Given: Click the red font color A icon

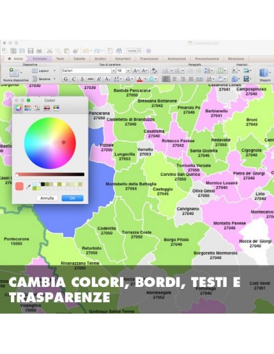Looking at the screenshot, I should pyautogui.click(x=140, y=79).
